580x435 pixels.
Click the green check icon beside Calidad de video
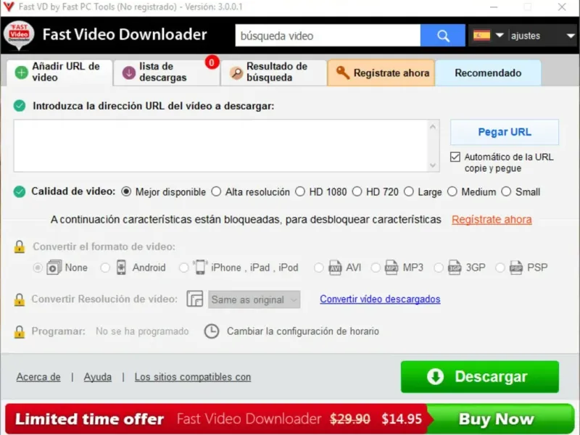click(20, 191)
